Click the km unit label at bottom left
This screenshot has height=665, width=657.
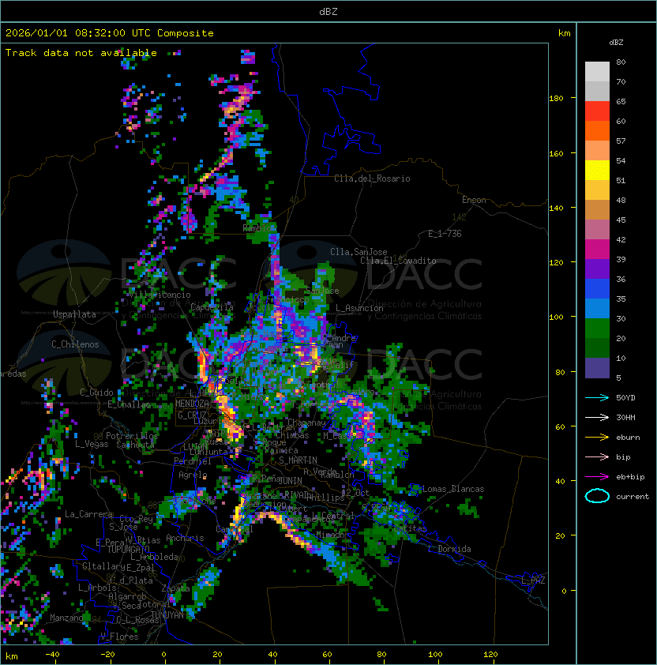(x=12, y=656)
